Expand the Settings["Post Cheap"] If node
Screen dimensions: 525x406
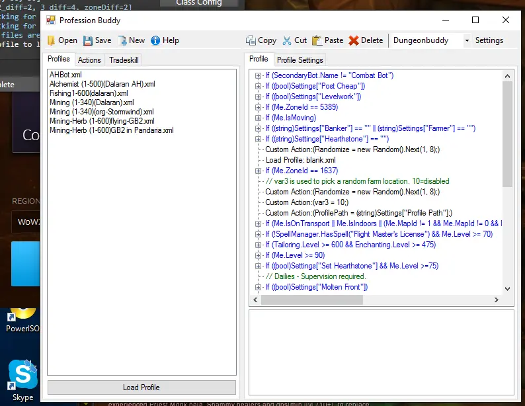click(x=258, y=86)
